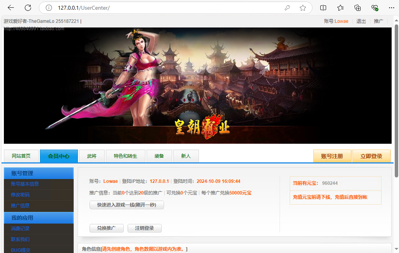Click the 我的应用 sidebar header
Screen dimensions: 399x253
[x=39, y=218]
